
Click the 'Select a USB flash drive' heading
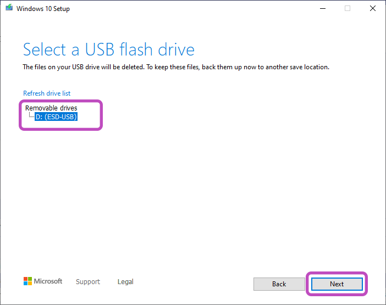tap(109, 50)
